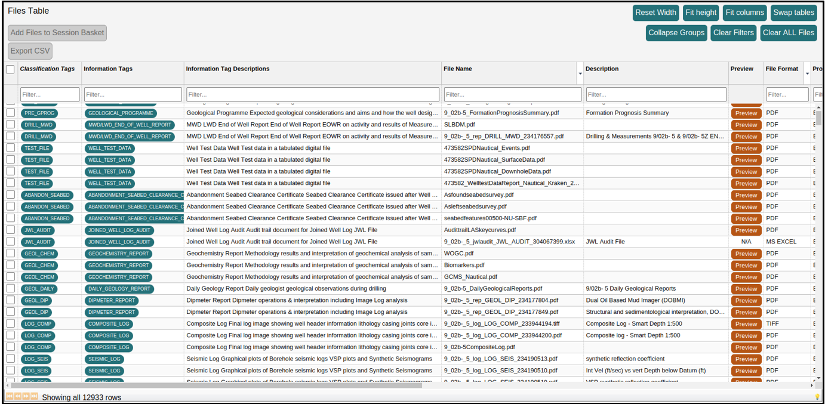Select checkbox for 9_02b-5_DailyGeologicalReports.pdf row
The image size is (825, 404).
[x=10, y=288]
